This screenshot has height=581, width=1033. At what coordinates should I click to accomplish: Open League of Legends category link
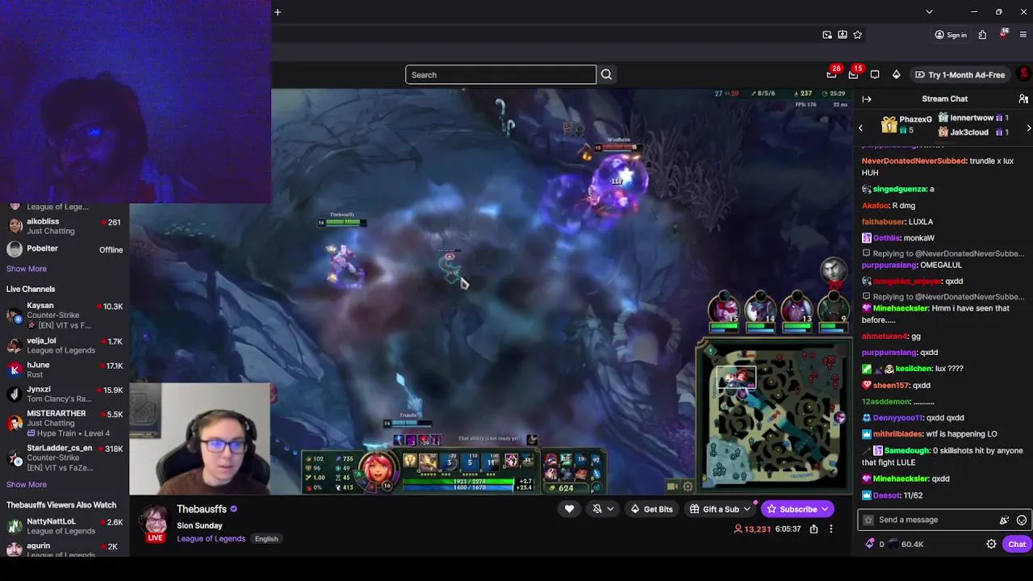pyautogui.click(x=211, y=539)
